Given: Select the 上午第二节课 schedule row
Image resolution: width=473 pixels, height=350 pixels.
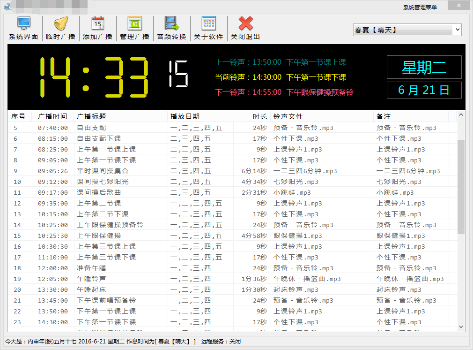Looking at the screenshot, I should coord(117,203).
